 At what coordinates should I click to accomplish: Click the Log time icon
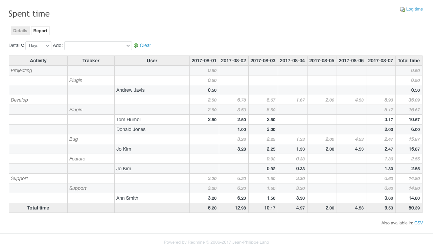402,9
